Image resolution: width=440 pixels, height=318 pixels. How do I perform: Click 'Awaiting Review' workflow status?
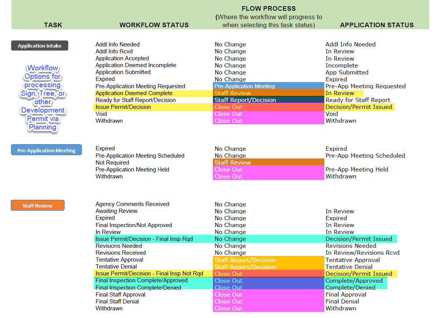point(116,211)
